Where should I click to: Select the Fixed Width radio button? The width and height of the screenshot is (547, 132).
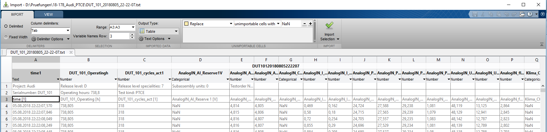tap(6, 37)
